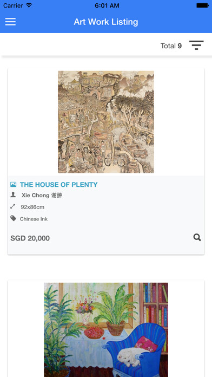The width and height of the screenshot is (212, 377).
Task: Open the blue armchair painting thumbnail
Action: pos(106,330)
